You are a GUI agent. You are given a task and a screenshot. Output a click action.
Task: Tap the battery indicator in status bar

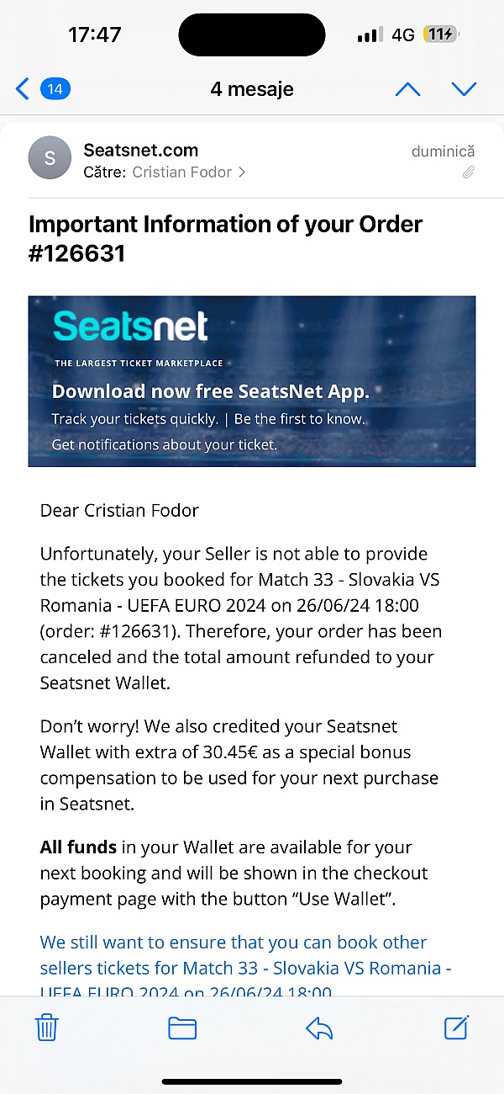tap(442, 35)
